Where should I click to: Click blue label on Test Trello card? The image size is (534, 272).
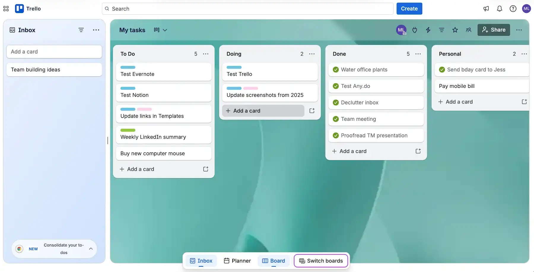coord(234,67)
